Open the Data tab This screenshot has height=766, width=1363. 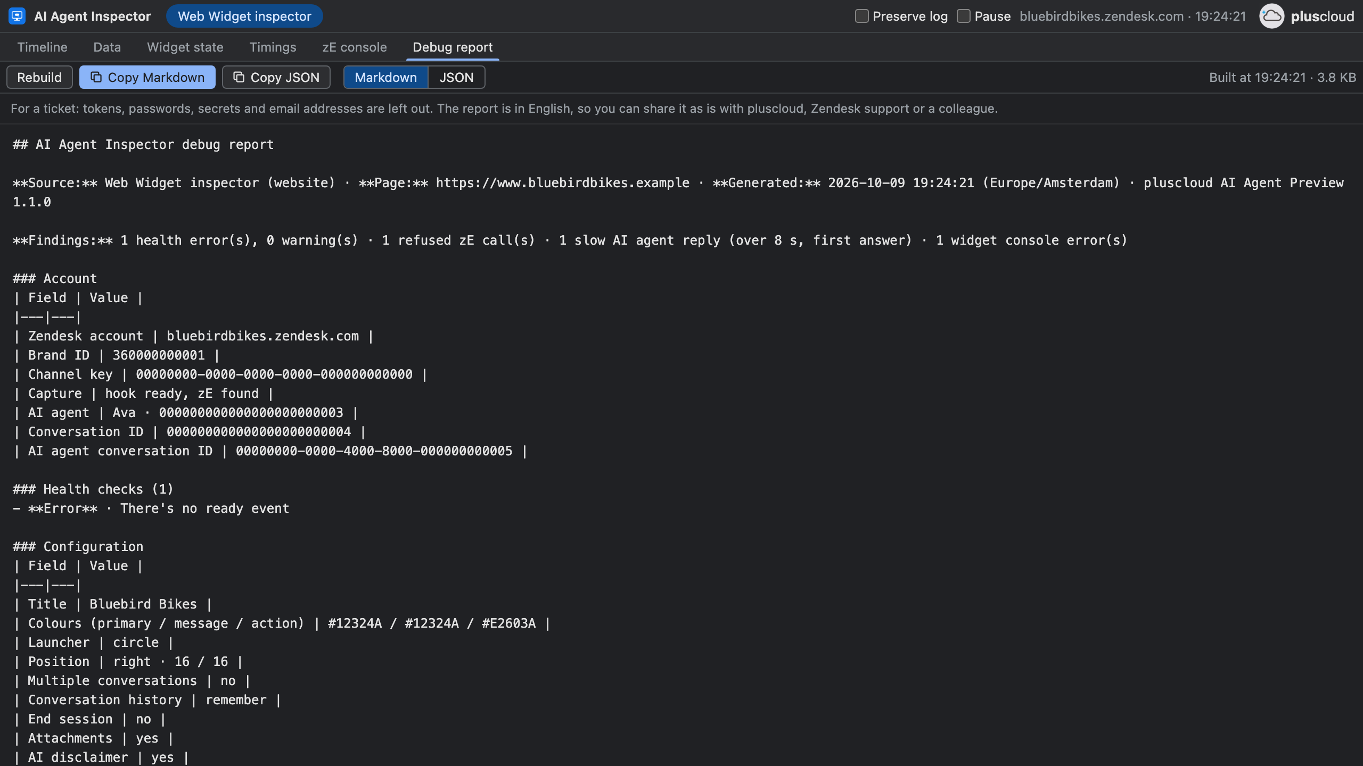pos(107,47)
